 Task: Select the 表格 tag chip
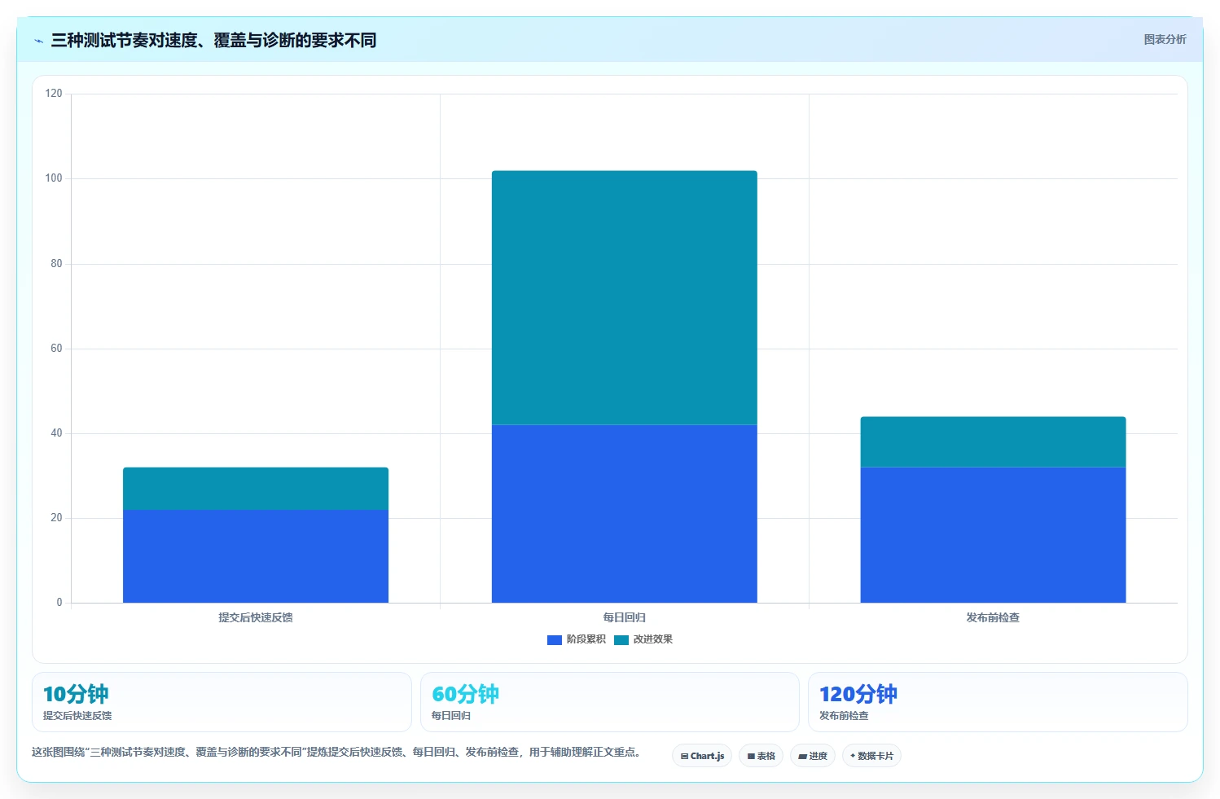761,756
